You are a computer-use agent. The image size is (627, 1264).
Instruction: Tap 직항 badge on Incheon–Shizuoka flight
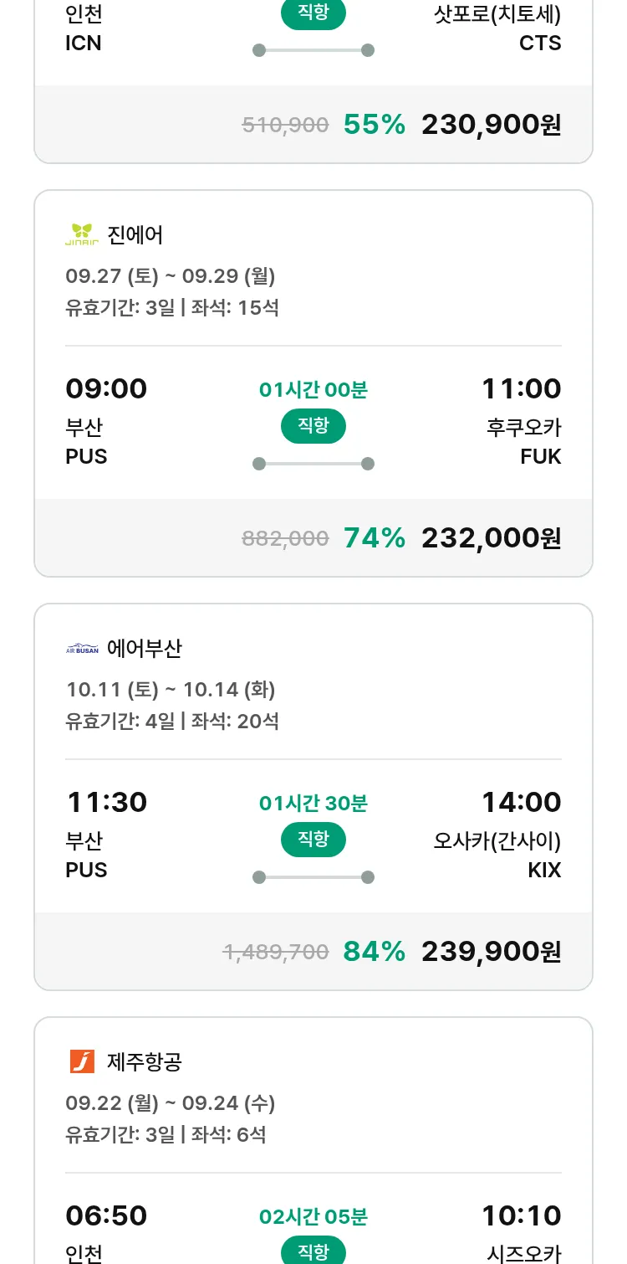(313, 1251)
